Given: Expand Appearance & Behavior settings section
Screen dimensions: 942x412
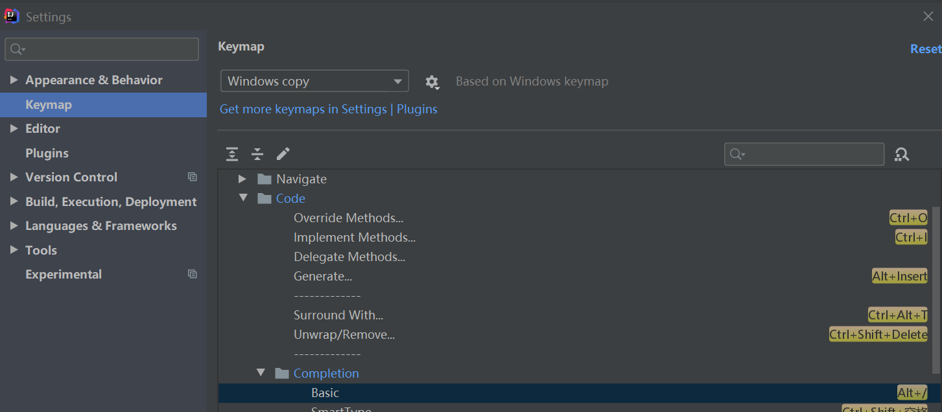Looking at the screenshot, I should click(x=14, y=80).
